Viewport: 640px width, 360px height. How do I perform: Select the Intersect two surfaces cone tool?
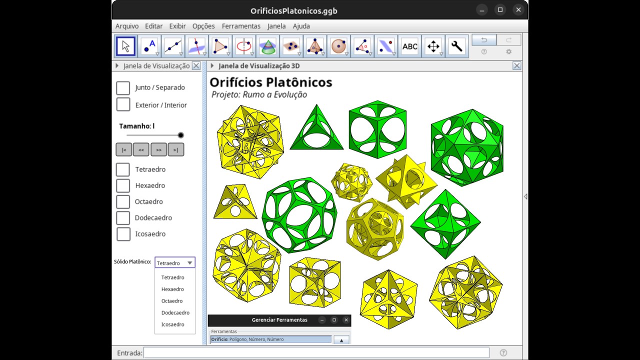pos(267,46)
